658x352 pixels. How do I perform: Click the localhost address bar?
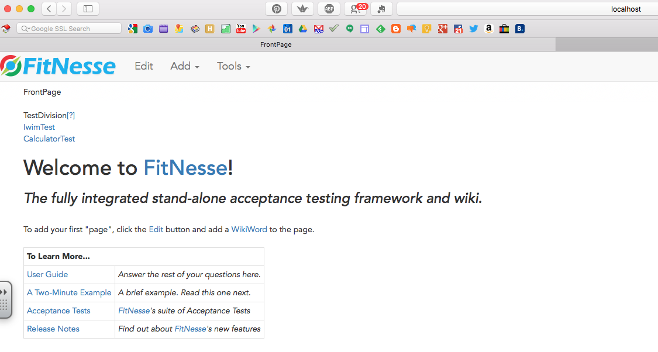pyautogui.click(x=528, y=9)
